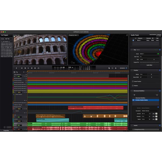The height and width of the screenshot is (162, 162).
Task: Collapse the Position section
Action: point(132,70)
